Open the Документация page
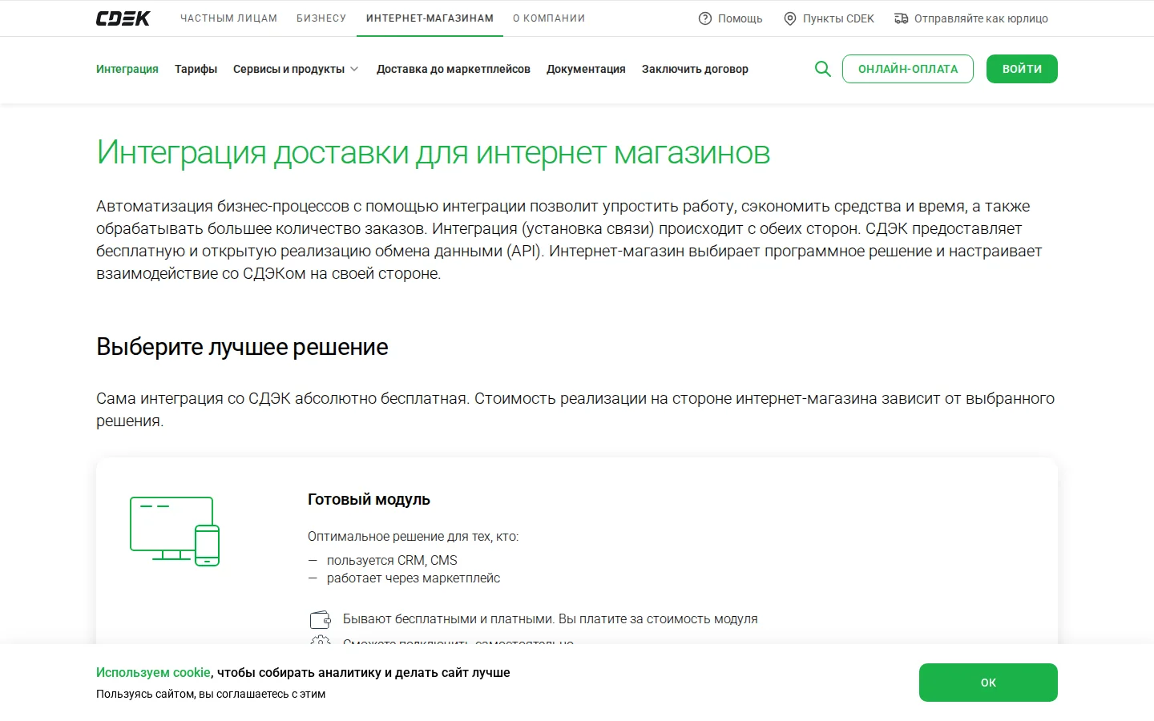Viewport: 1154px width, 721px height. pos(586,69)
